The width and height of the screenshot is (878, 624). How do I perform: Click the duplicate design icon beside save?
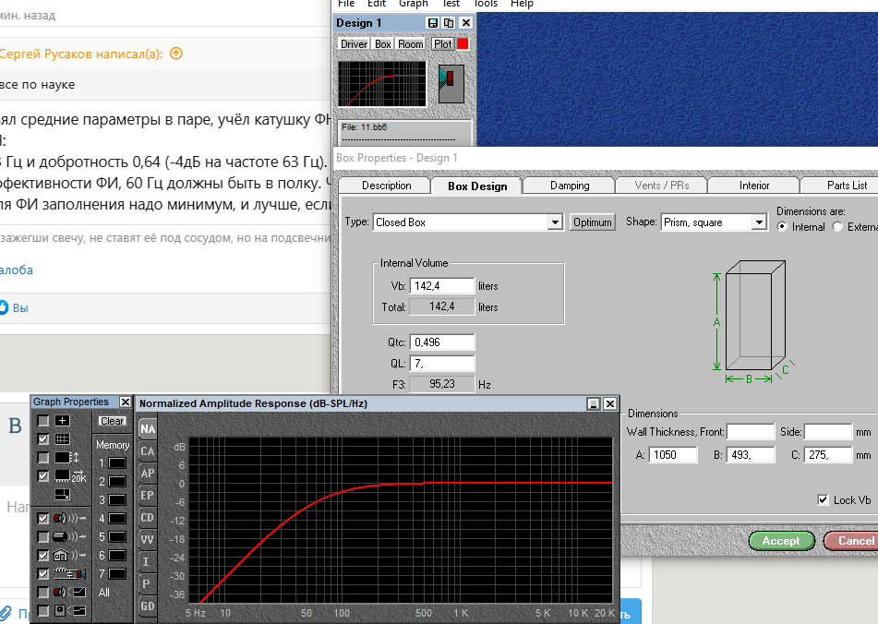[449, 23]
